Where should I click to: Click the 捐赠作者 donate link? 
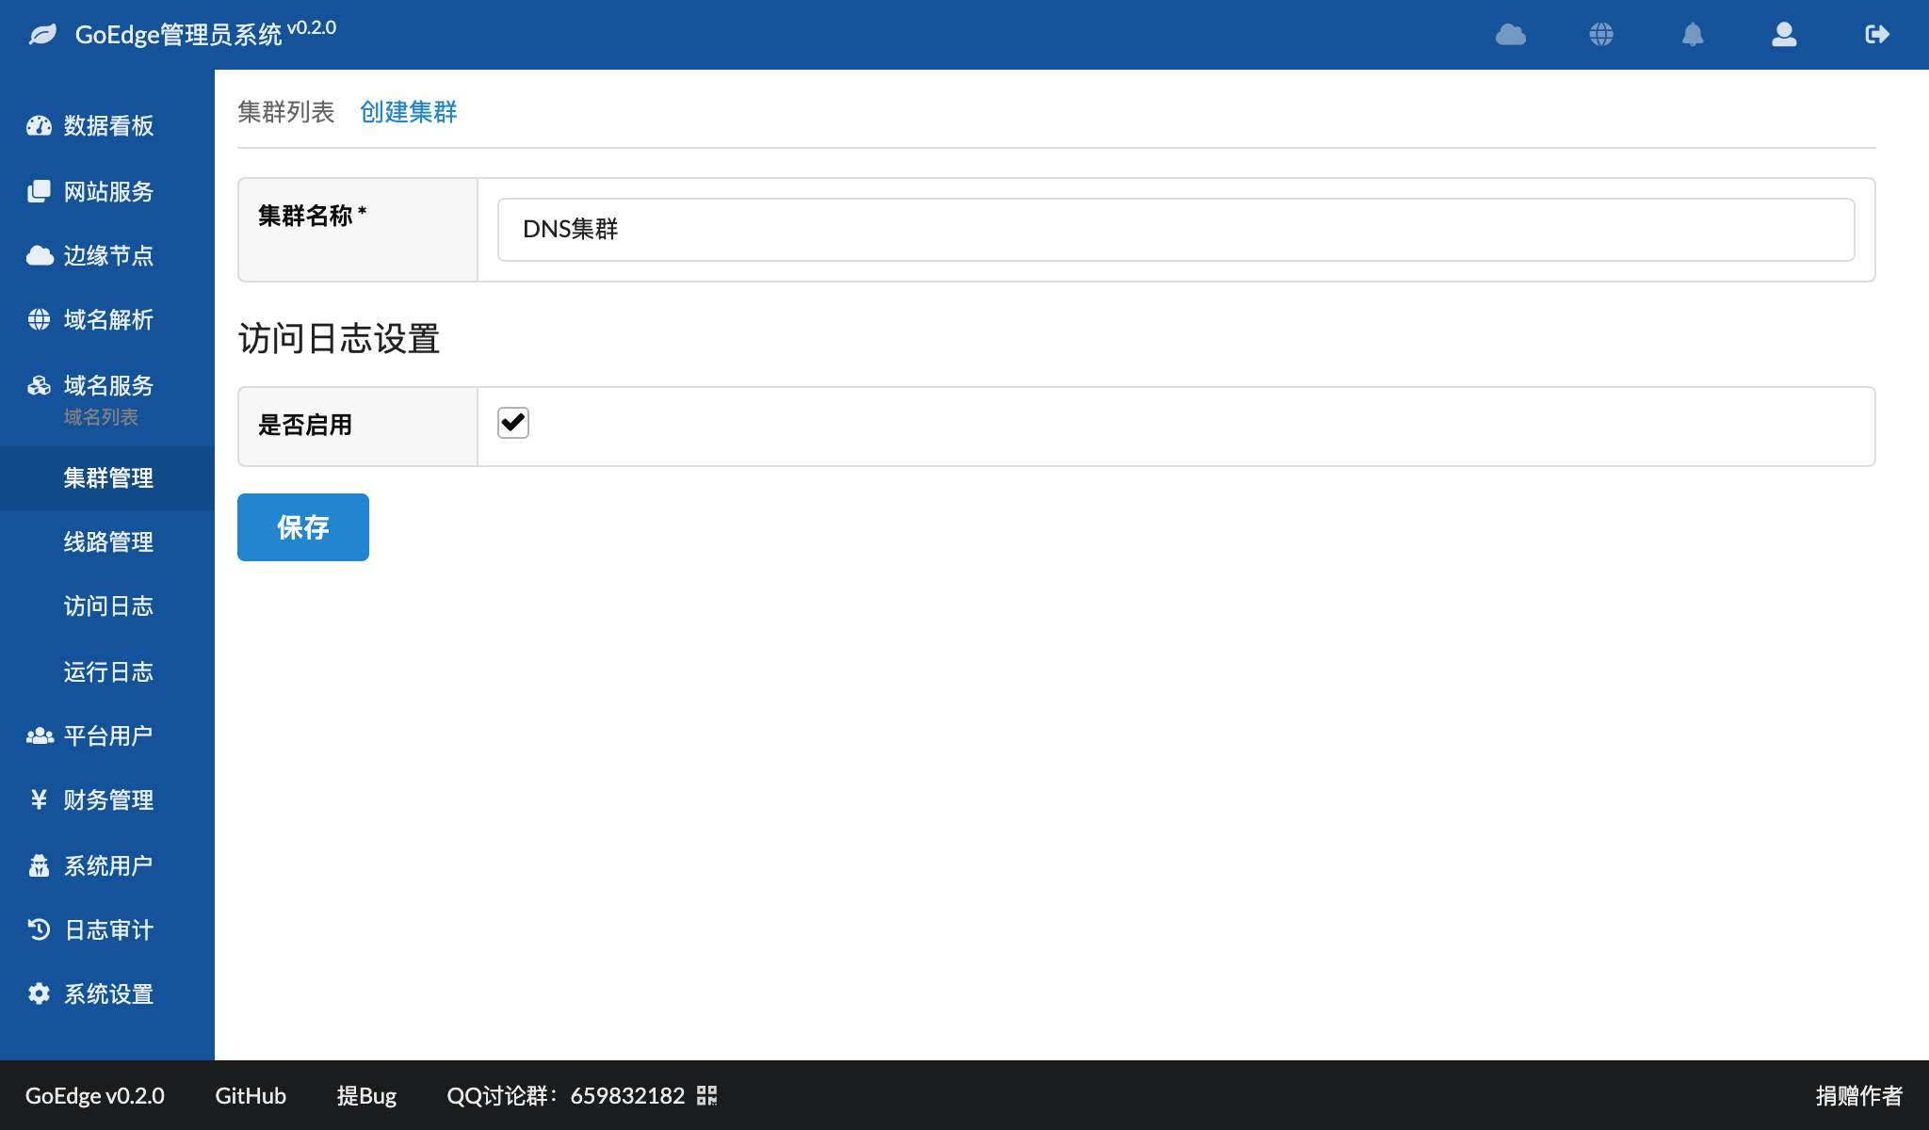(1857, 1095)
